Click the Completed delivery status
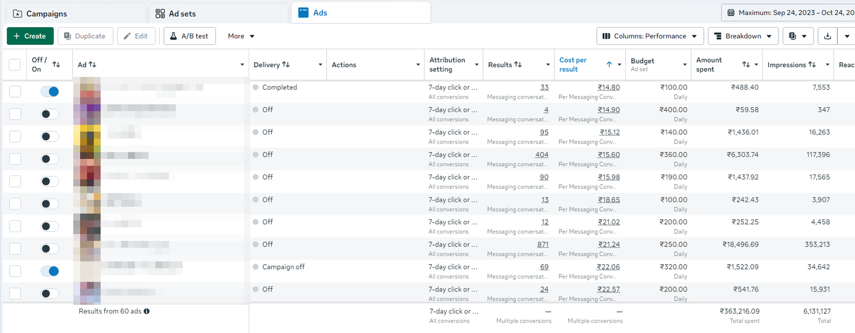Viewport: 855px width, 333px height. (x=279, y=88)
